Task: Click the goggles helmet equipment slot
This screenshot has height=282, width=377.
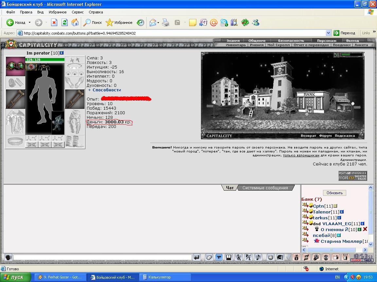Action: click(x=15, y=66)
